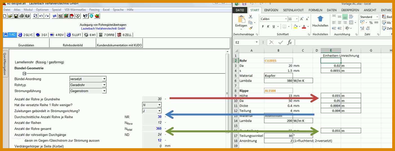Select cell B6 with value 380
395x151 pixels.
pyautogui.click(x=279, y=81)
